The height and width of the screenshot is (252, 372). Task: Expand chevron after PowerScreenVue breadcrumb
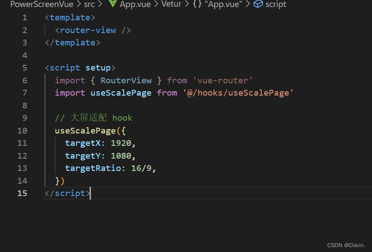pos(79,4)
